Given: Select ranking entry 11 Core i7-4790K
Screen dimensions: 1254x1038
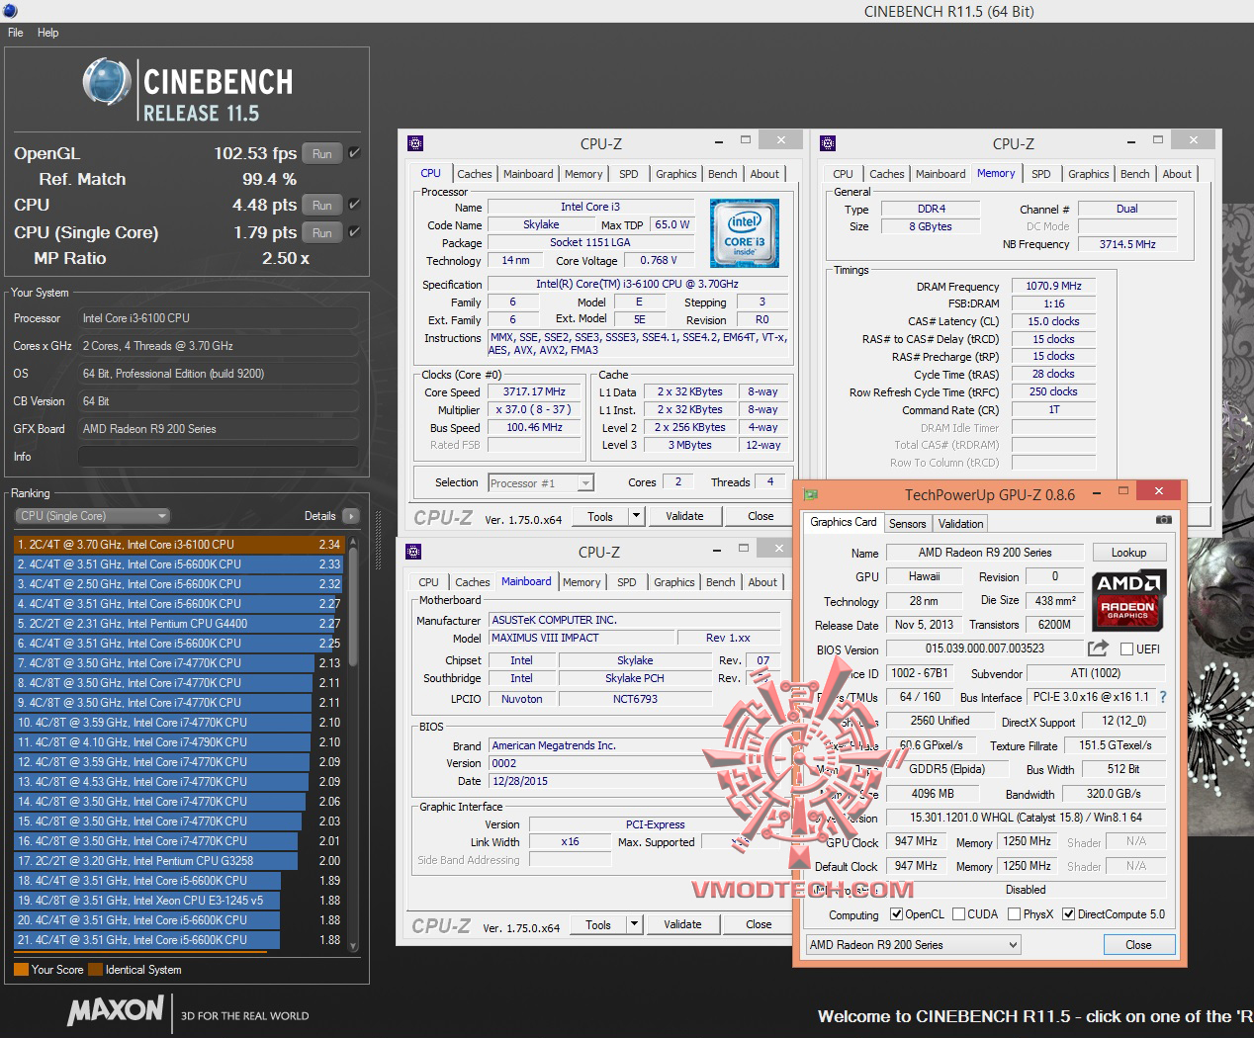Looking at the screenshot, I should (179, 742).
